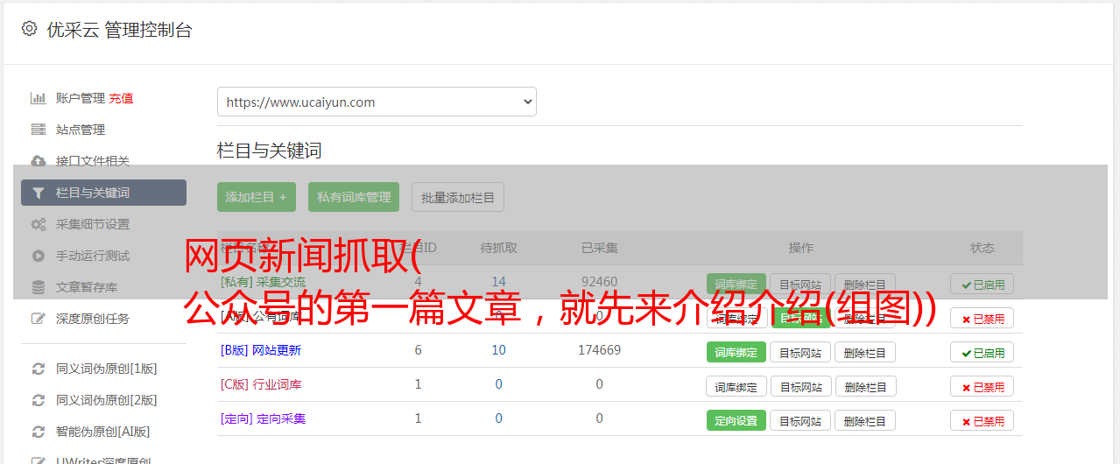This screenshot has height=464, width=1120.
Task: Click the 已采集 value 174669
Action: 599,350
